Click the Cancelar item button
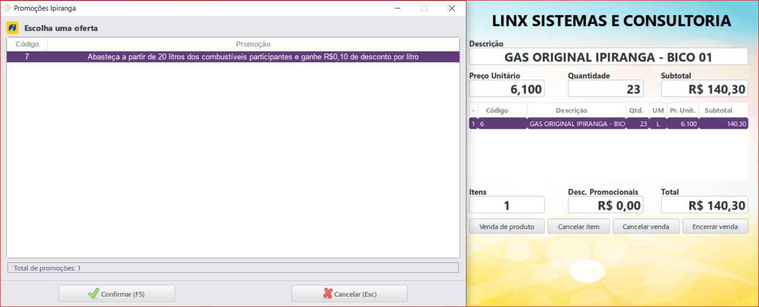 coord(578,227)
